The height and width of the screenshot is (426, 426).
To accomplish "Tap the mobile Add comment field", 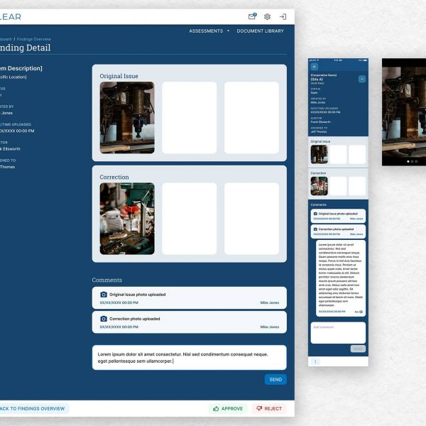I will 338,330.
